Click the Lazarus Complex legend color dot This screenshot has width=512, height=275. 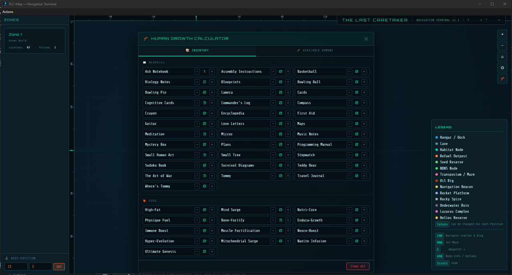click(x=437, y=211)
